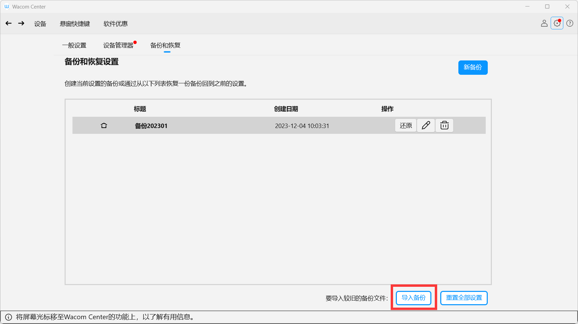
Task: Select the 备份202301 title text
Action: tap(151, 126)
